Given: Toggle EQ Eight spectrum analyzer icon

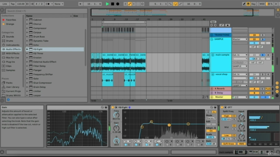Looking at the screenshot, I should (x=214, y=112).
